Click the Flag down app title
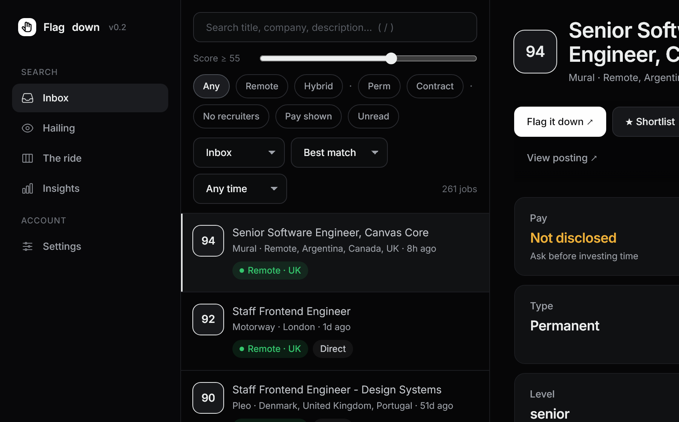 click(x=71, y=27)
